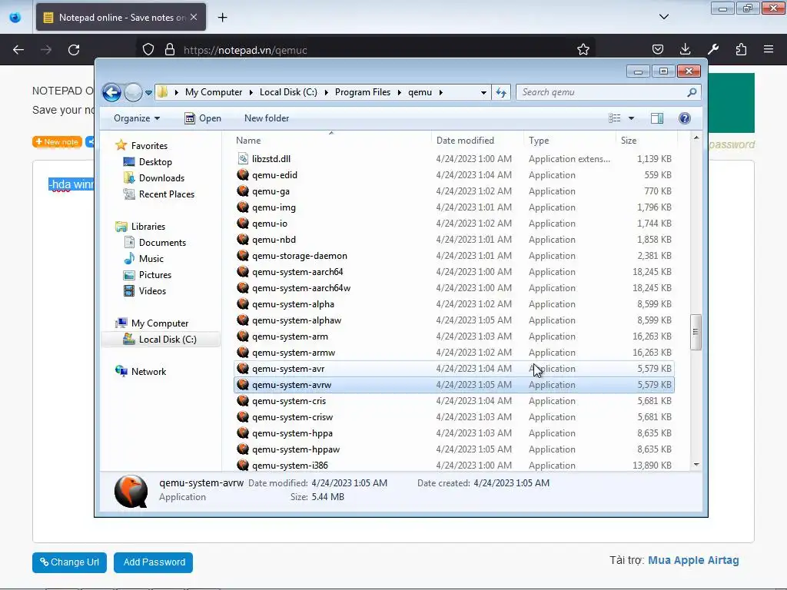Click the change view icon
Screen dimensions: 787x590
614,118
